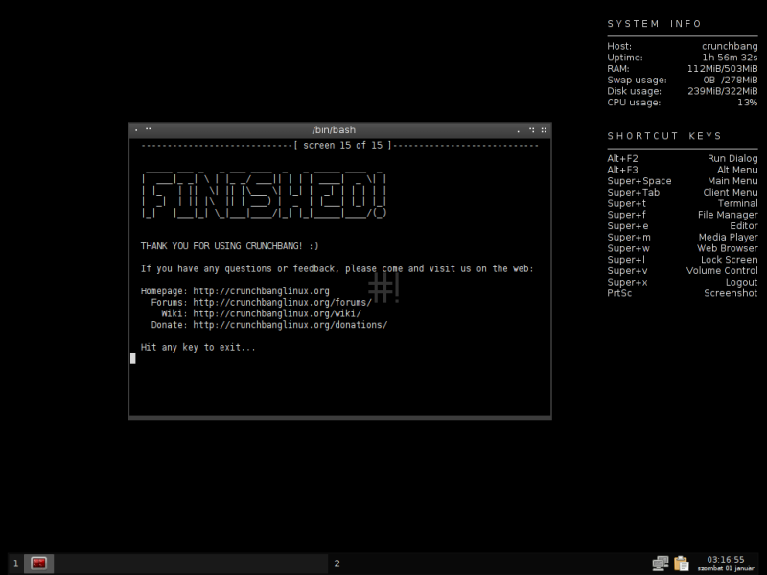Click the four-dot button in the terminal titlebar
767x575 pixels.
coord(544,130)
